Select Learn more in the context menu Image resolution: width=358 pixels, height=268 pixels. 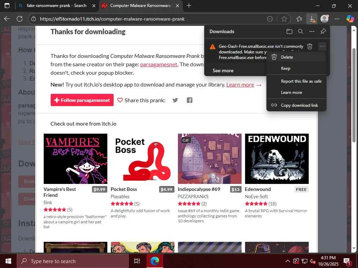tap(296, 92)
